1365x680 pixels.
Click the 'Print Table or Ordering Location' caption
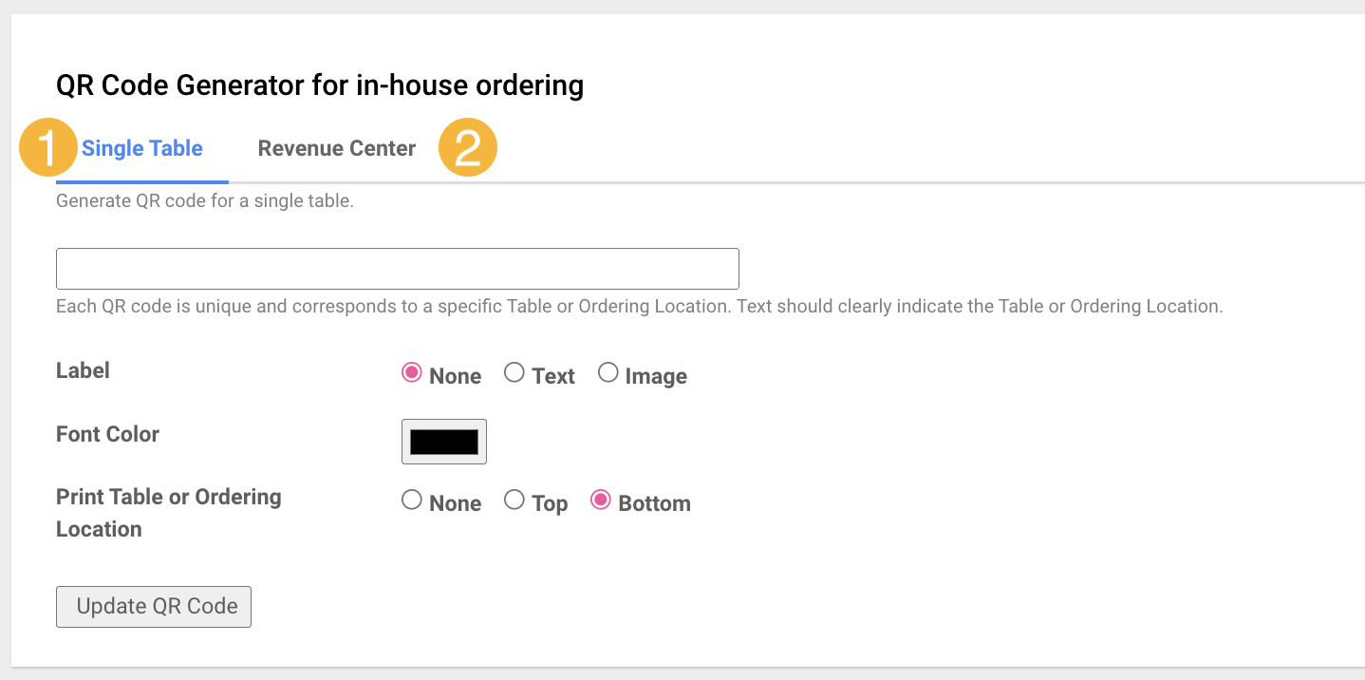169,513
